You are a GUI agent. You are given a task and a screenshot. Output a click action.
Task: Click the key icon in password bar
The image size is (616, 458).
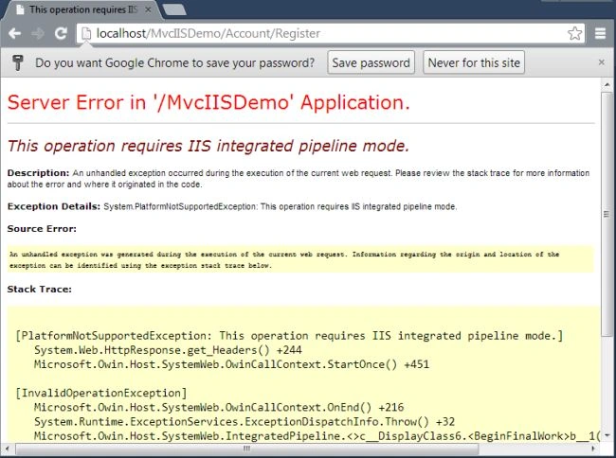(x=18, y=62)
